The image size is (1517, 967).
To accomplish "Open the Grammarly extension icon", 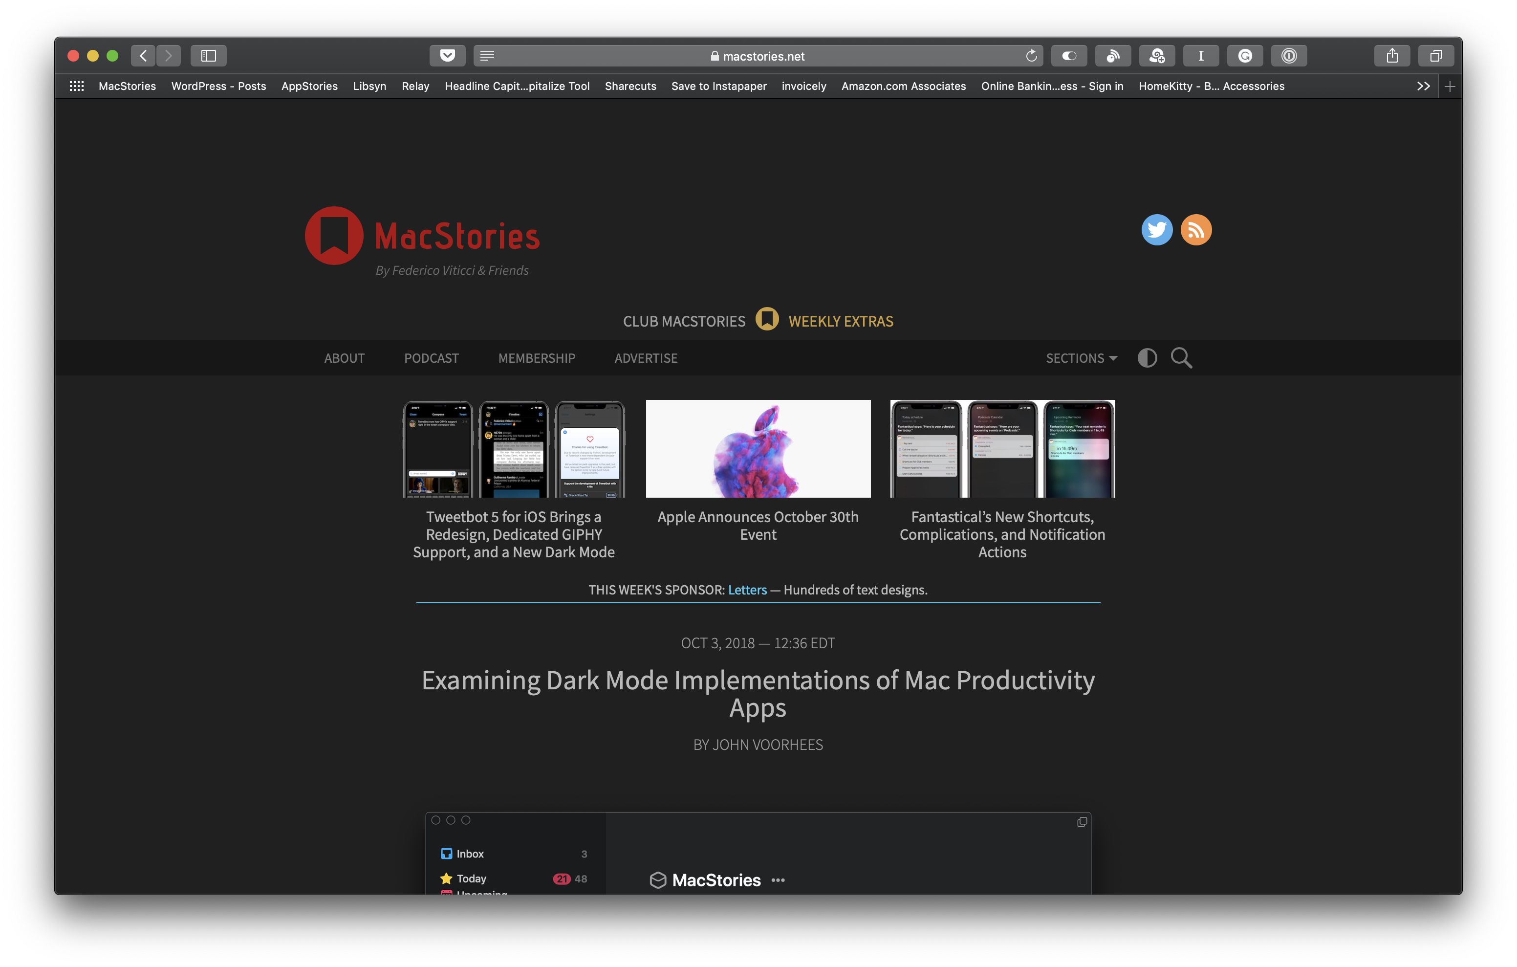I will [x=1245, y=55].
